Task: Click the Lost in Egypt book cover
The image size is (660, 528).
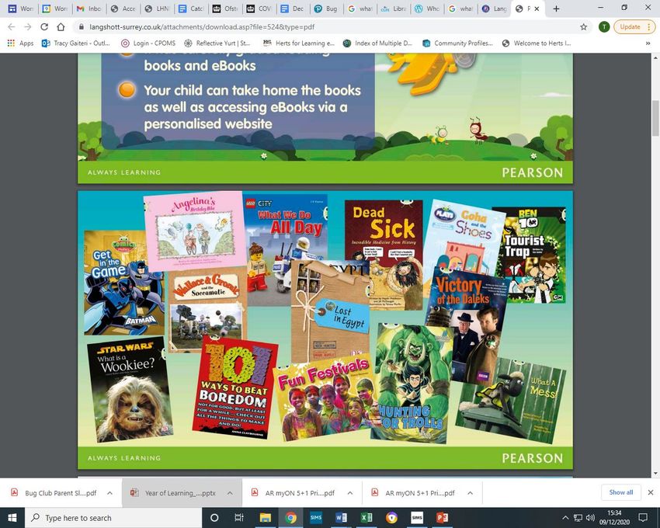Action: click(x=331, y=311)
